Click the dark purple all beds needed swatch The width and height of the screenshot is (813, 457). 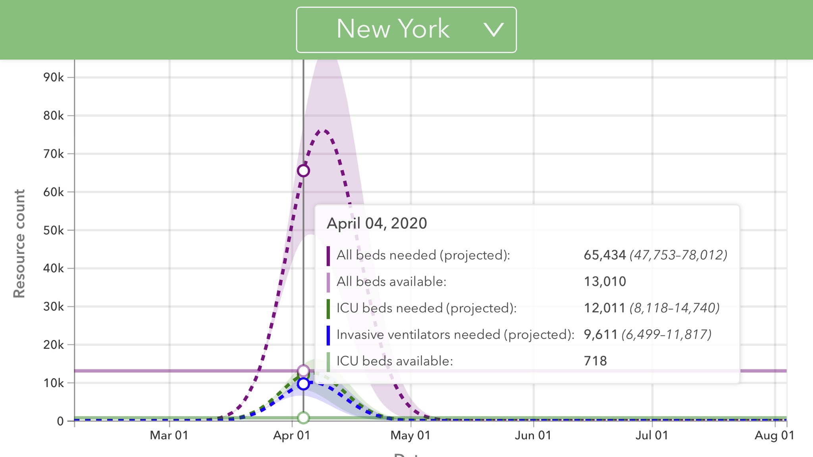(328, 256)
